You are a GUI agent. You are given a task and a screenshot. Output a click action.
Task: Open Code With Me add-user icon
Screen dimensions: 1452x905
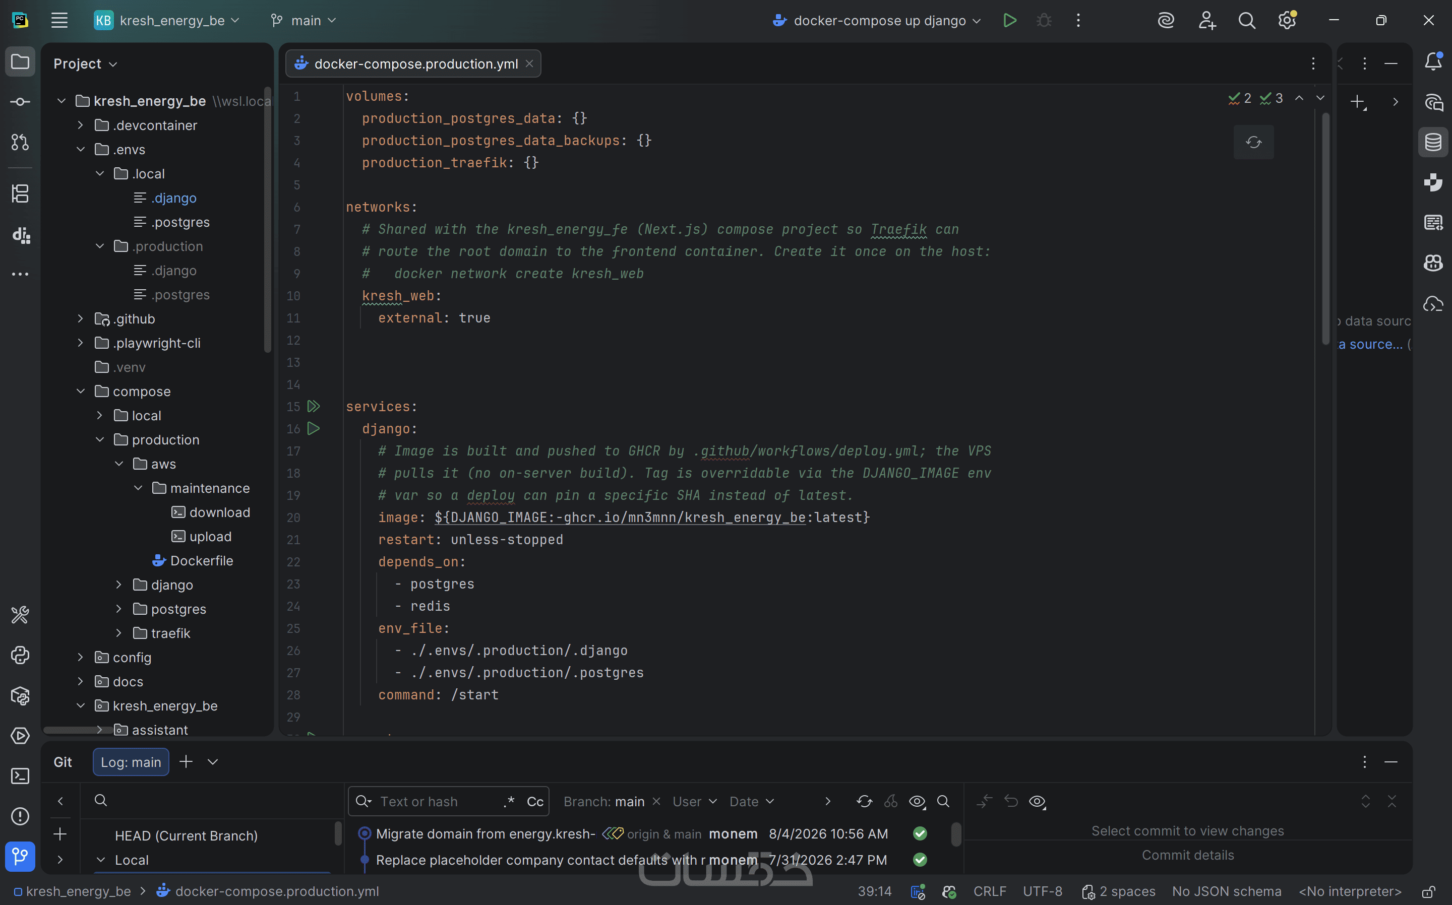point(1206,20)
